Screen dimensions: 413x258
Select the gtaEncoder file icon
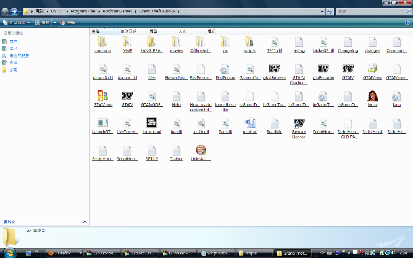pos(323,69)
